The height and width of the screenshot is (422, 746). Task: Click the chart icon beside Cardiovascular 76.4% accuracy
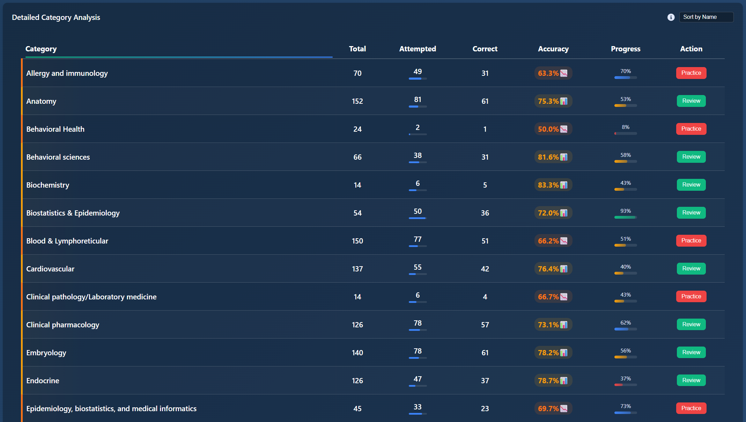pyautogui.click(x=564, y=269)
